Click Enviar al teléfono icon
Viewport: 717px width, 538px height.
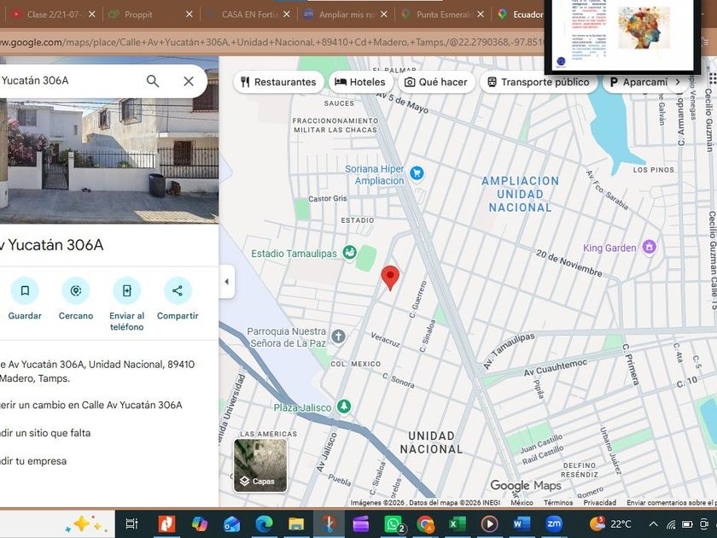click(126, 290)
